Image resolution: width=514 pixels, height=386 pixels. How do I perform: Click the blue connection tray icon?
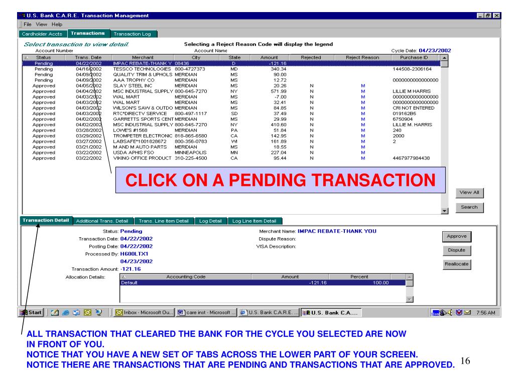(435, 313)
